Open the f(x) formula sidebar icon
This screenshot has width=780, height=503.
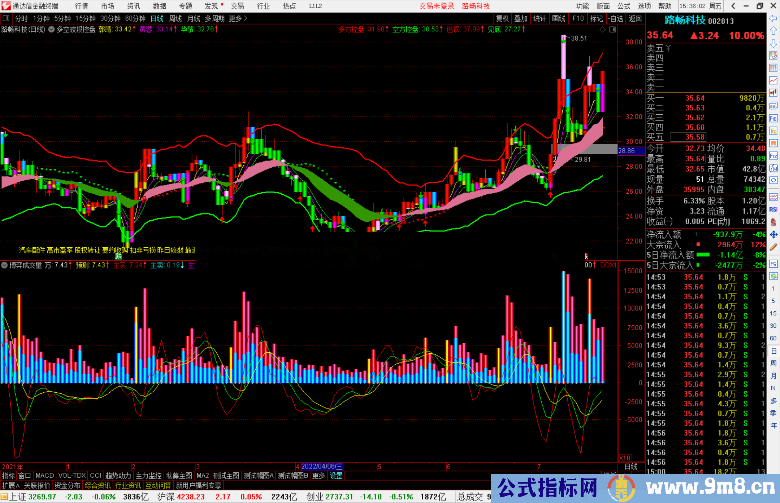(x=773, y=168)
